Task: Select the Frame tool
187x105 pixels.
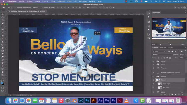Action: pyautogui.click(x=3, y=29)
